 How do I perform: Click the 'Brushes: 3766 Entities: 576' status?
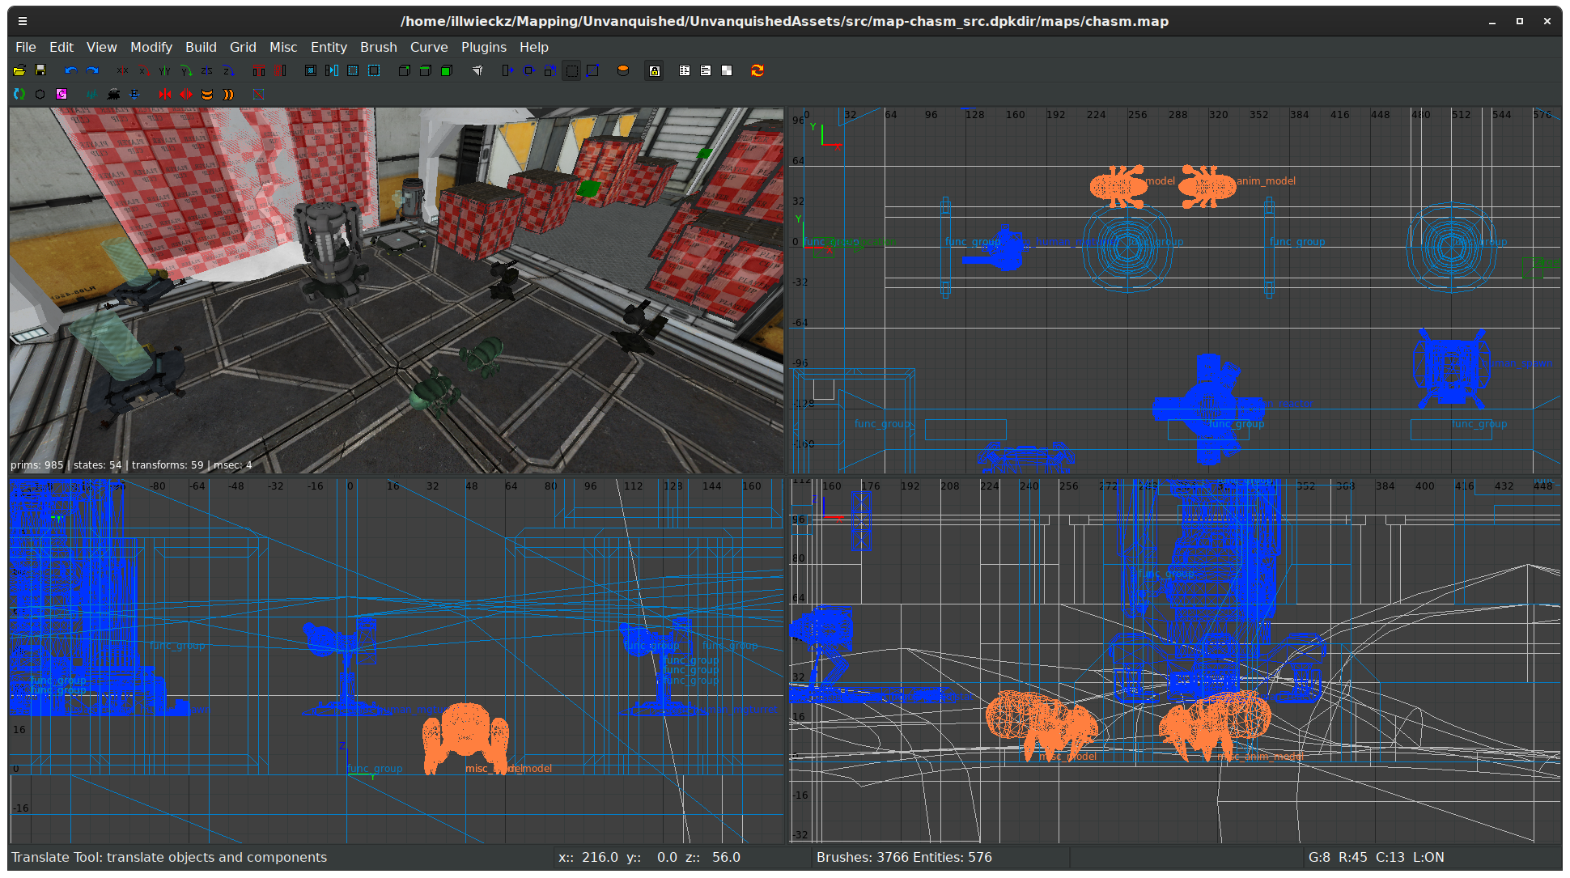(904, 857)
